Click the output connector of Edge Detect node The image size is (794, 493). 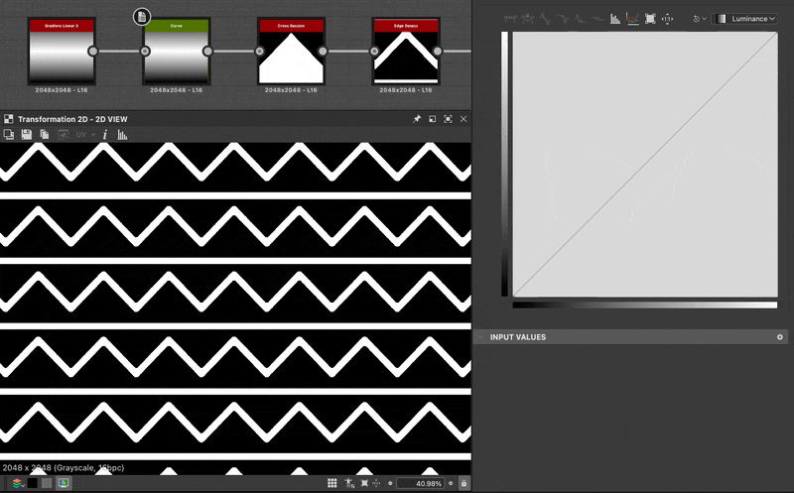[x=438, y=52]
